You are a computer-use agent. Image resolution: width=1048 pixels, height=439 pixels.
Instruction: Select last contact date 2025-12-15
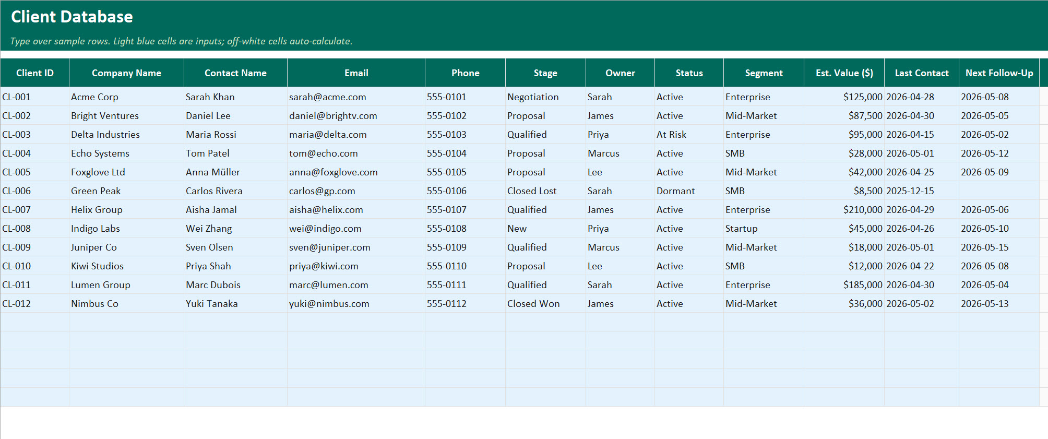pyautogui.click(x=922, y=191)
